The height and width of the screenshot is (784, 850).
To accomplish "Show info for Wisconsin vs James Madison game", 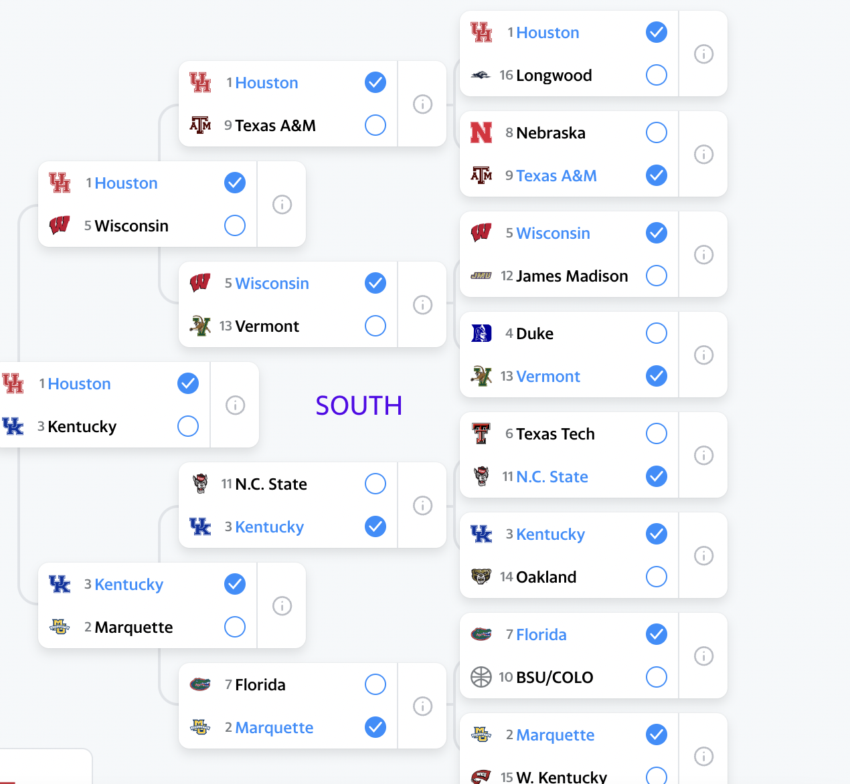I will (x=703, y=254).
